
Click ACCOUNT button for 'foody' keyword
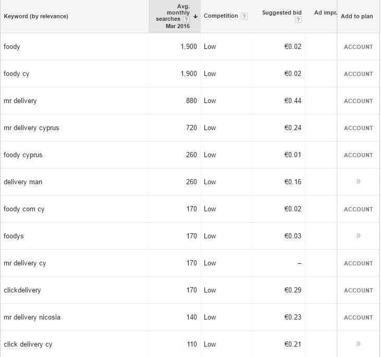(x=358, y=47)
